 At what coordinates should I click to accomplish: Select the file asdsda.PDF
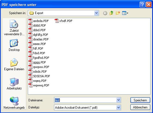[38, 21]
